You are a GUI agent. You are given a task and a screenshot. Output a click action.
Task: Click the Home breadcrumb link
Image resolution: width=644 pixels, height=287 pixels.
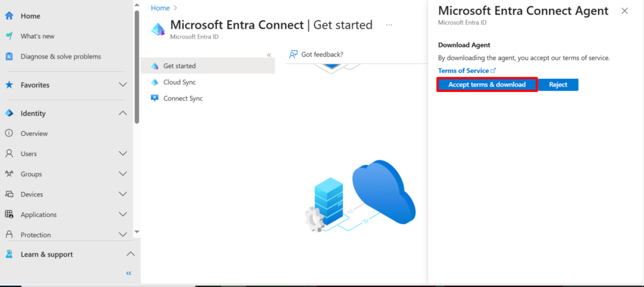click(160, 8)
